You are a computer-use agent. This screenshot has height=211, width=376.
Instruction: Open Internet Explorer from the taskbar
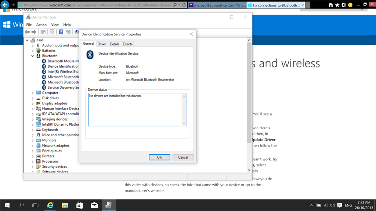[50, 205]
